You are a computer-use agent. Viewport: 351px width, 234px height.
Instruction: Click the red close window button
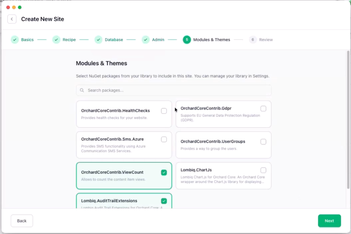pyautogui.click(x=8, y=7)
